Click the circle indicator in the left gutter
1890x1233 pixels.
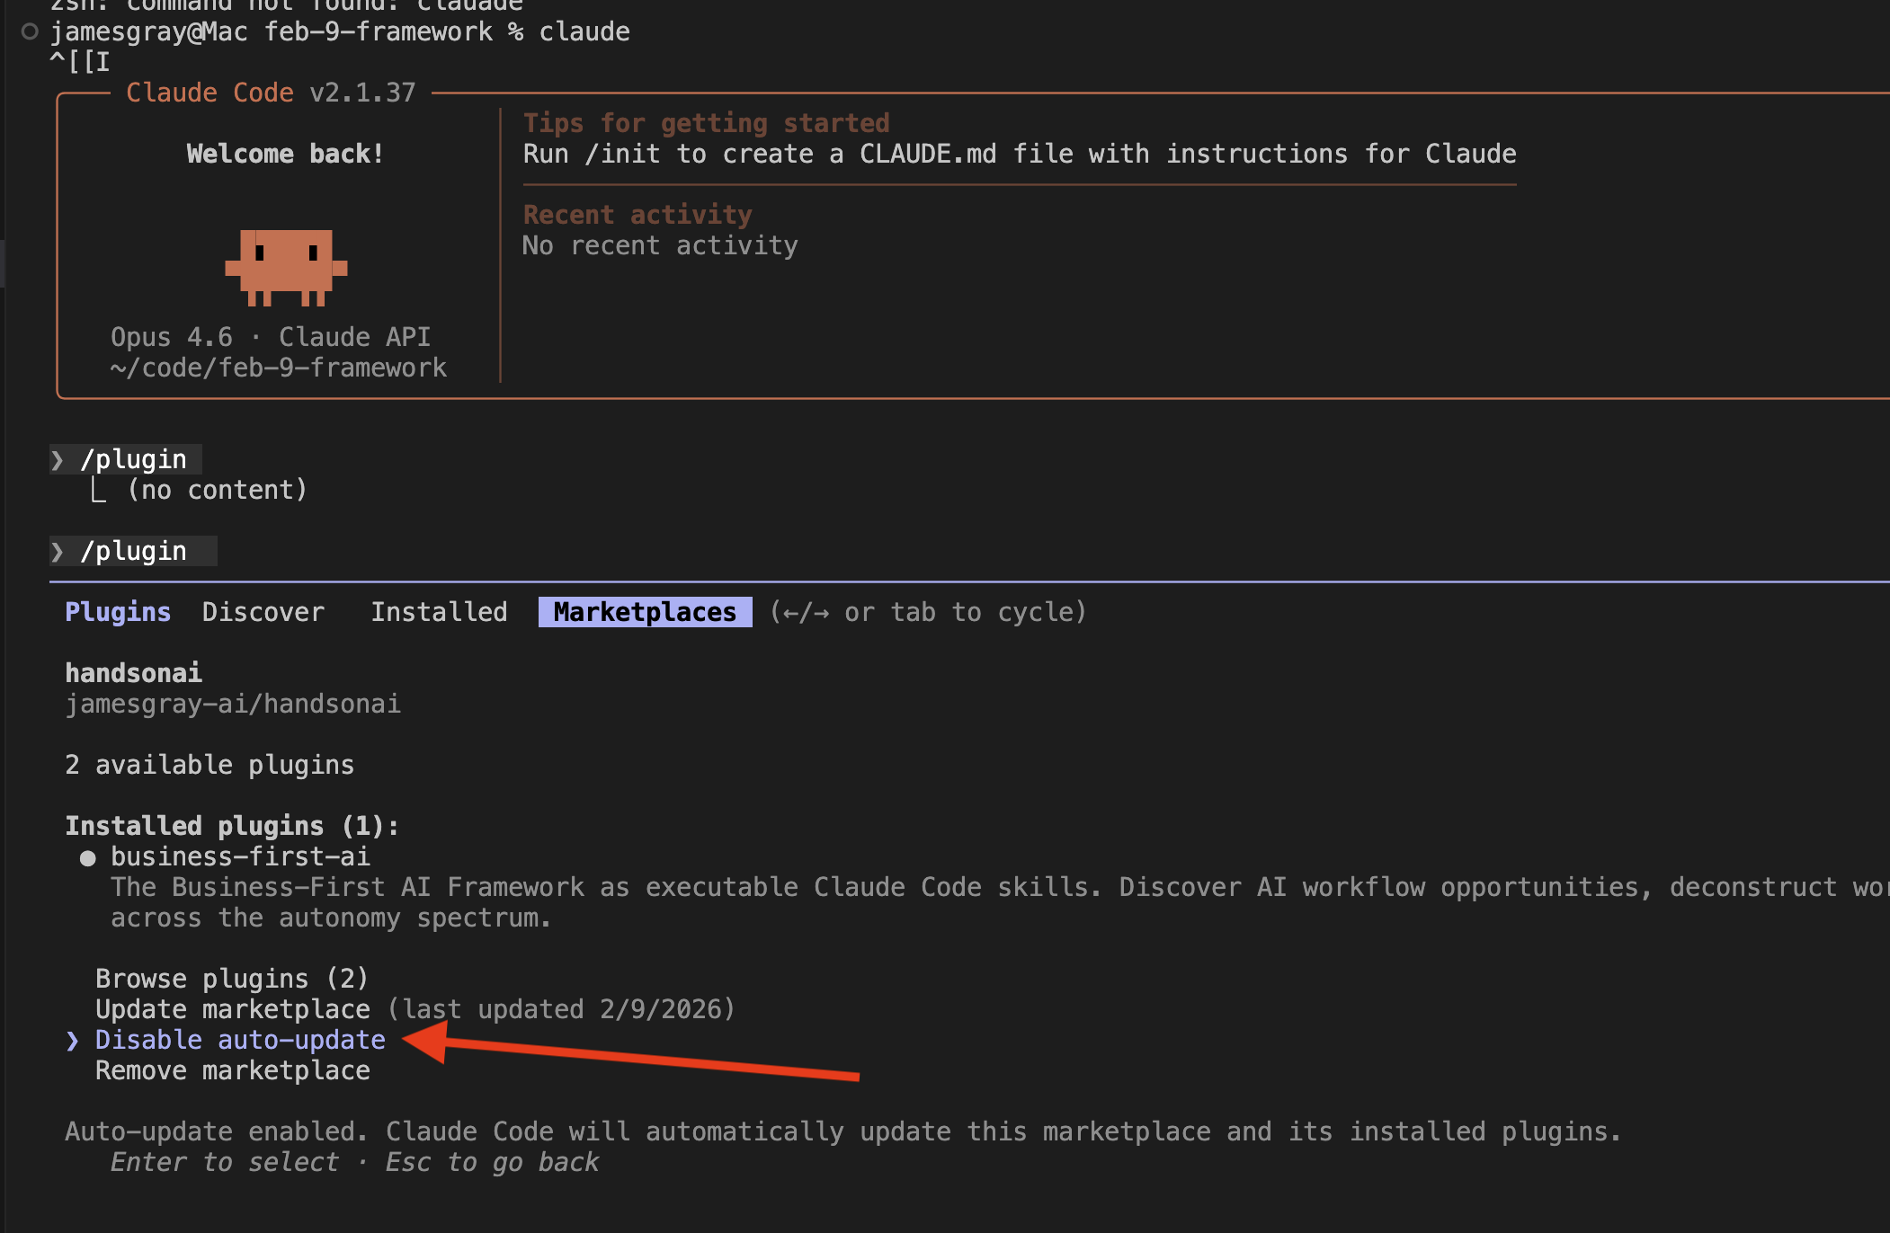28,30
